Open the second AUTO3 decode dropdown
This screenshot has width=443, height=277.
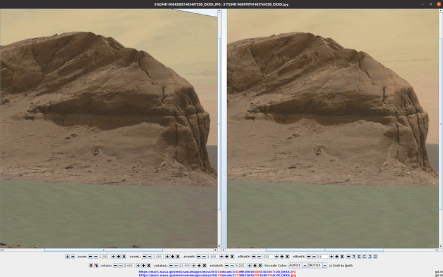318,266
